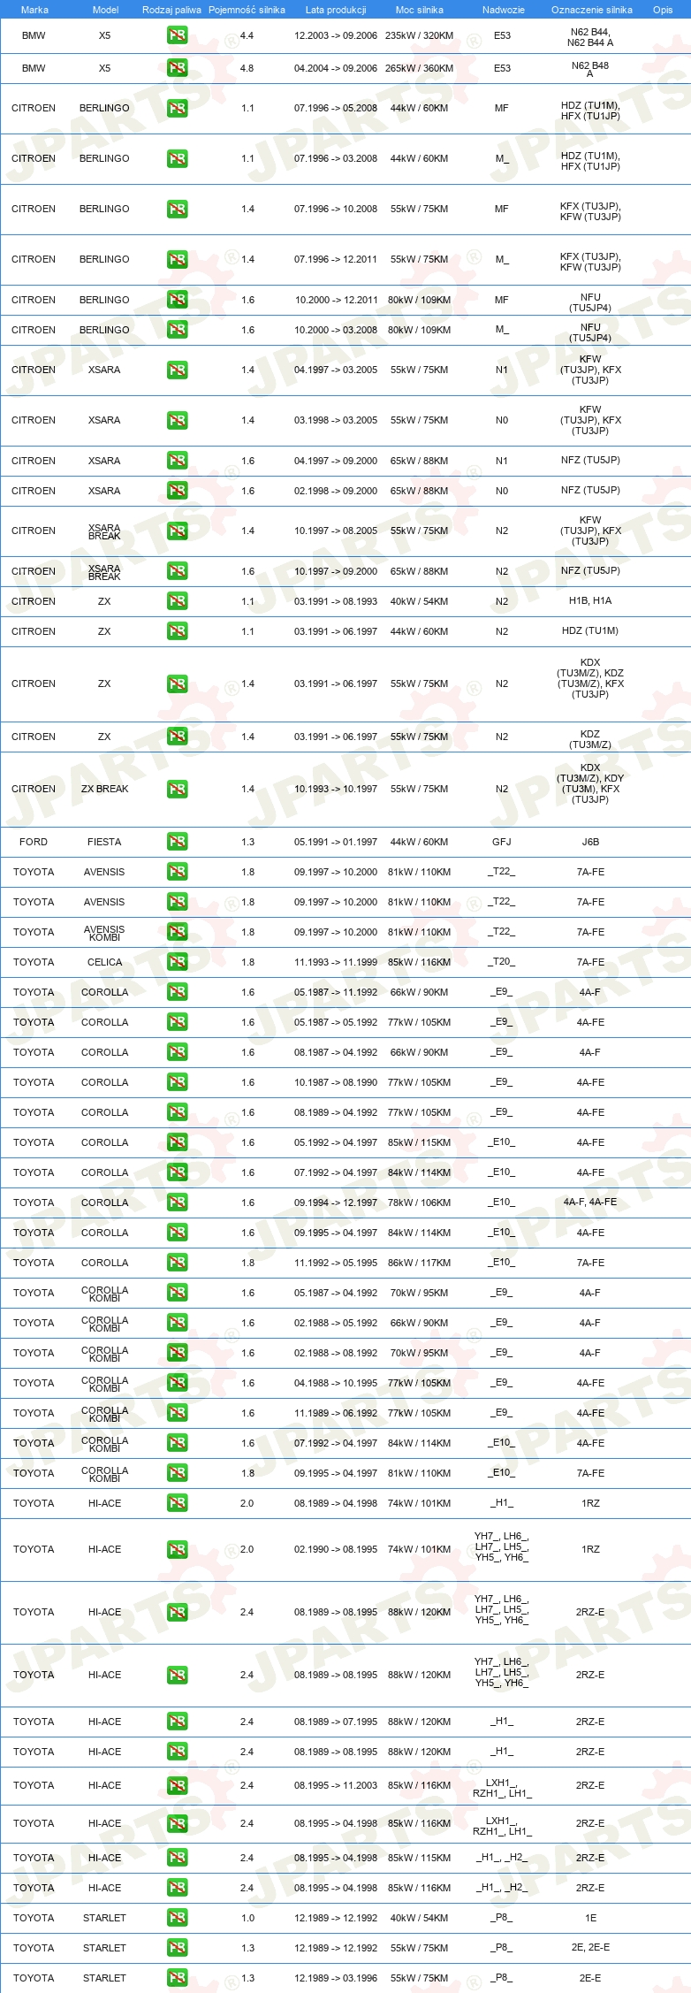This screenshot has width=691, height=1993.
Task: Click the fuel icon in the XSARA BREAK 1.6 row
Action: (177, 571)
